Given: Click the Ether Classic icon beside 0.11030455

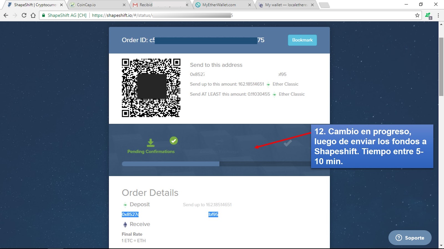Looking at the screenshot, I should pyautogui.click(x=274, y=94).
